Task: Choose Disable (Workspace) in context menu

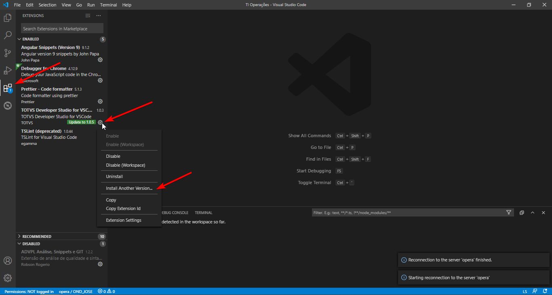Action: coord(129,165)
